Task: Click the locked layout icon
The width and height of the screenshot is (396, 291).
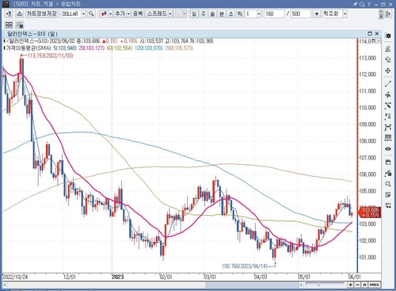Action: pos(20,25)
